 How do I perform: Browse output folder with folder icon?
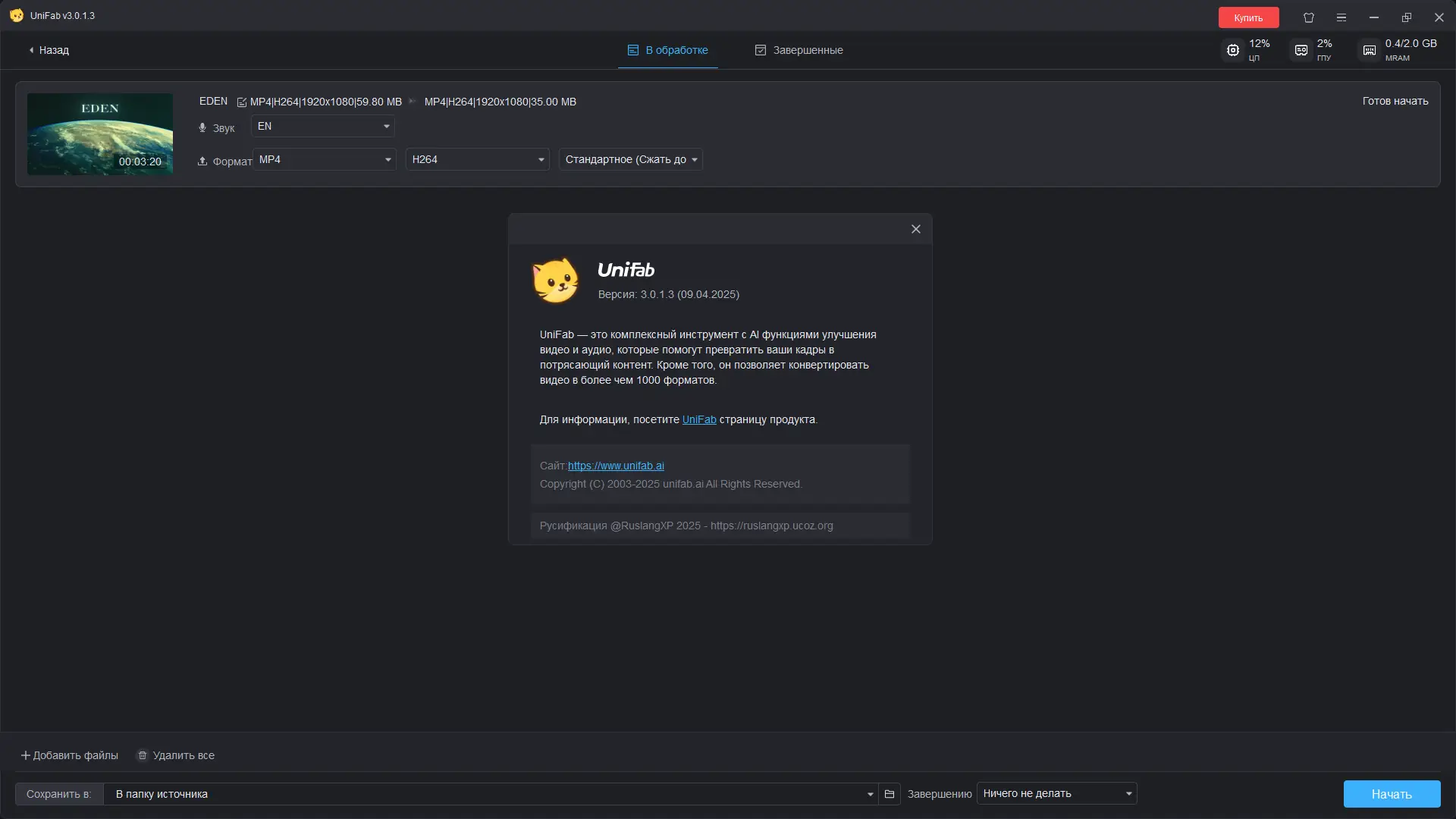[890, 794]
